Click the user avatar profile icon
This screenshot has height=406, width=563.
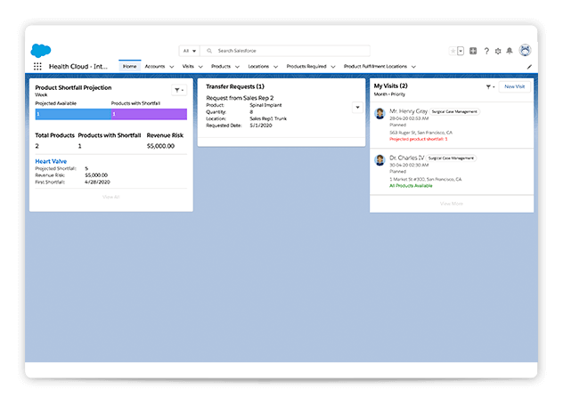[526, 51]
